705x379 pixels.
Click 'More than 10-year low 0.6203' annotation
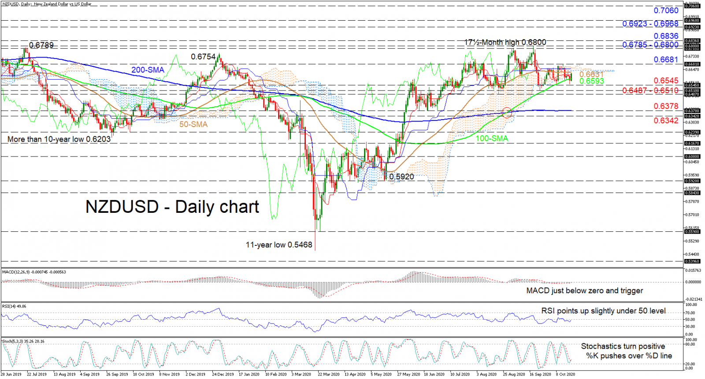tap(59, 139)
